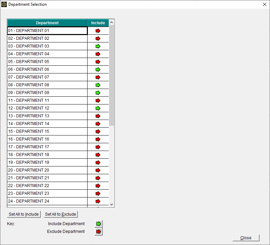Select the 20 - DEPARTMENT 20 row

pos(47,170)
